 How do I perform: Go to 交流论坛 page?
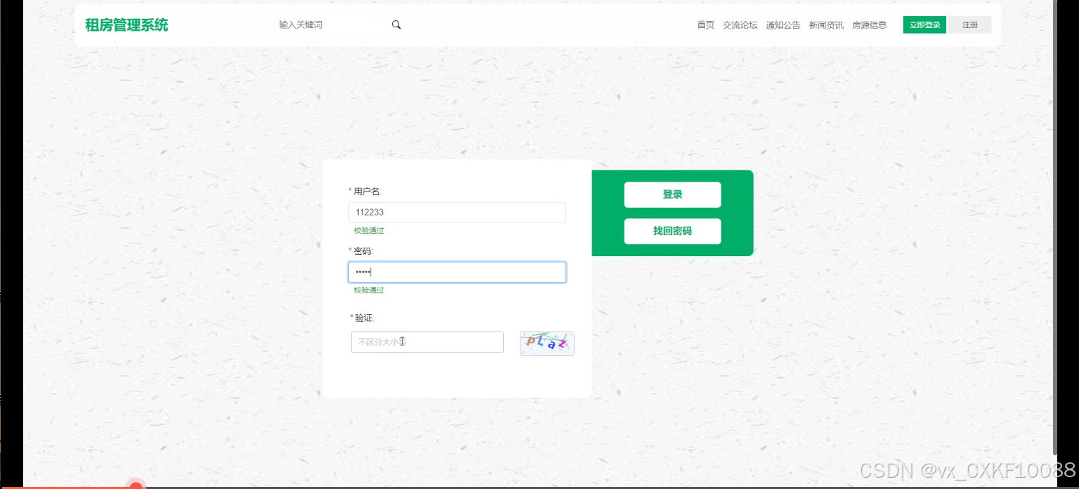[740, 25]
